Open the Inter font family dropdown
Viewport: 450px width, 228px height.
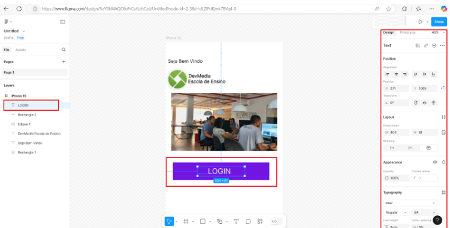[x=410, y=203]
